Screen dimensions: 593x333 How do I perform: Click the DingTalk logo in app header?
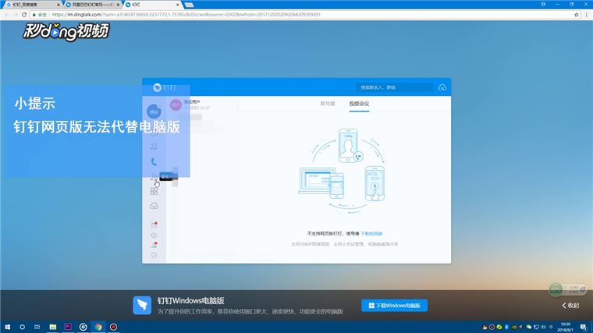(x=164, y=87)
